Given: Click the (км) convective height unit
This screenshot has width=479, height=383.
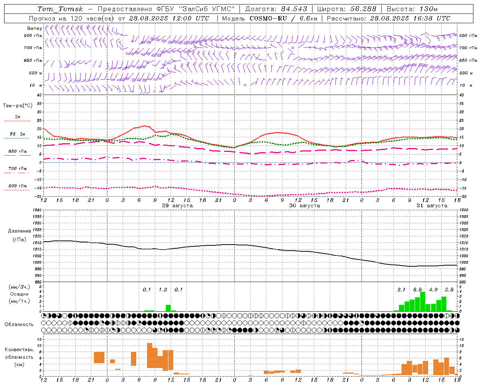Looking at the screenshot, I should tap(19, 364).
